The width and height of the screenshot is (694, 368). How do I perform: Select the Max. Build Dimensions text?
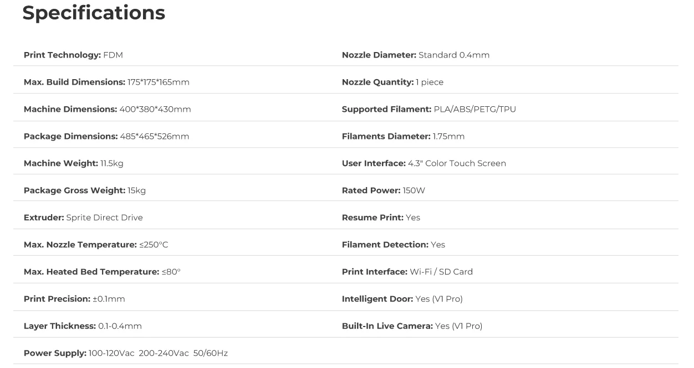106,82
